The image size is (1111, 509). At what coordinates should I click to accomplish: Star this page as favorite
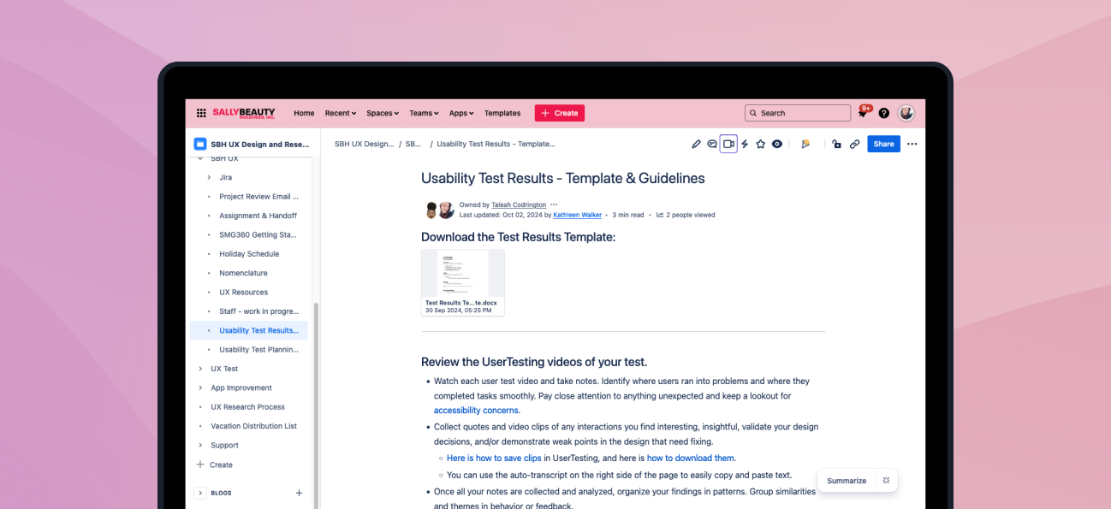point(760,144)
